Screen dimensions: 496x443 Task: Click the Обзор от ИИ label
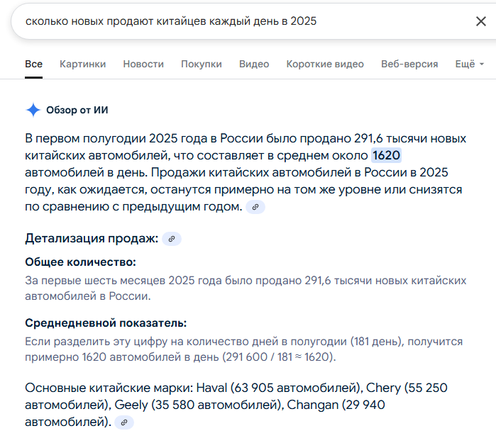point(77,110)
